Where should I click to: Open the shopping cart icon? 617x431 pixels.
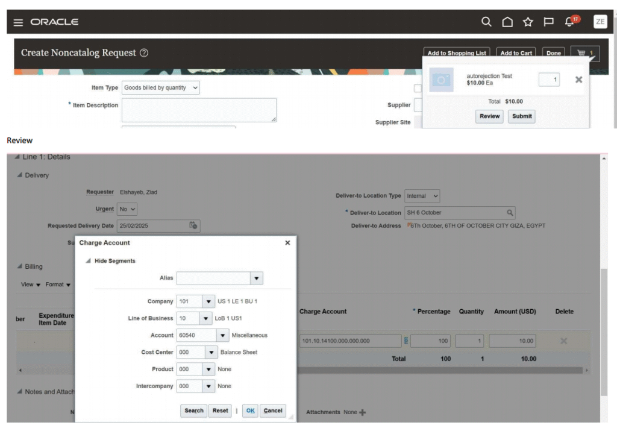(x=584, y=52)
